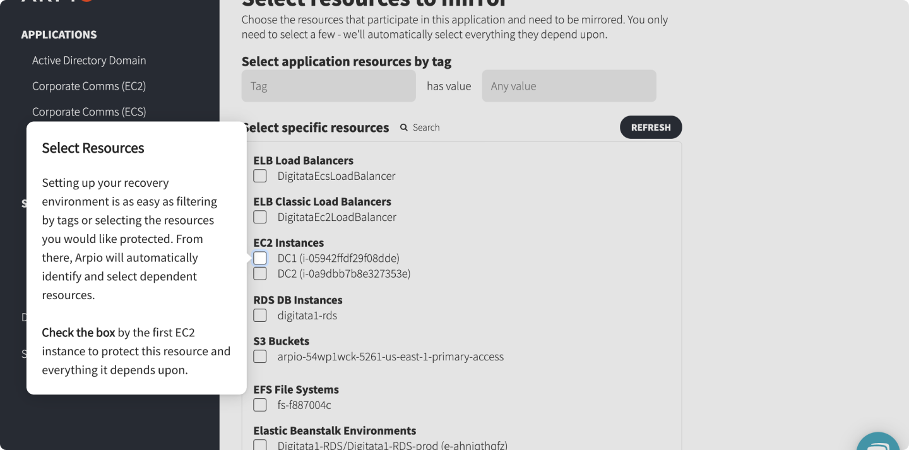Viewport: 909px width, 450px height.
Task: Open the chat widget bubble icon
Action: [878, 442]
